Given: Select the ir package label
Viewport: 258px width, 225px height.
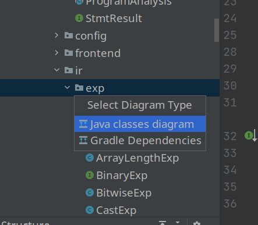Looking at the screenshot, I should tap(79, 70).
